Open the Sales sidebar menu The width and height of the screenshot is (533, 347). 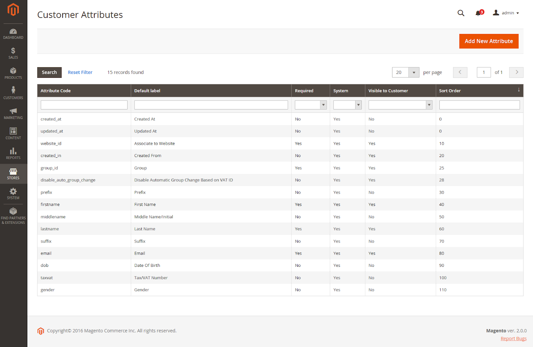13,54
